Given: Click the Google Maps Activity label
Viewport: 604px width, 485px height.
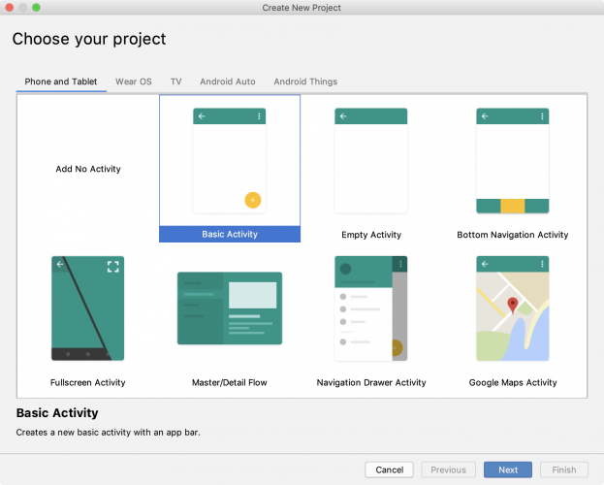Looking at the screenshot, I should pos(513,382).
